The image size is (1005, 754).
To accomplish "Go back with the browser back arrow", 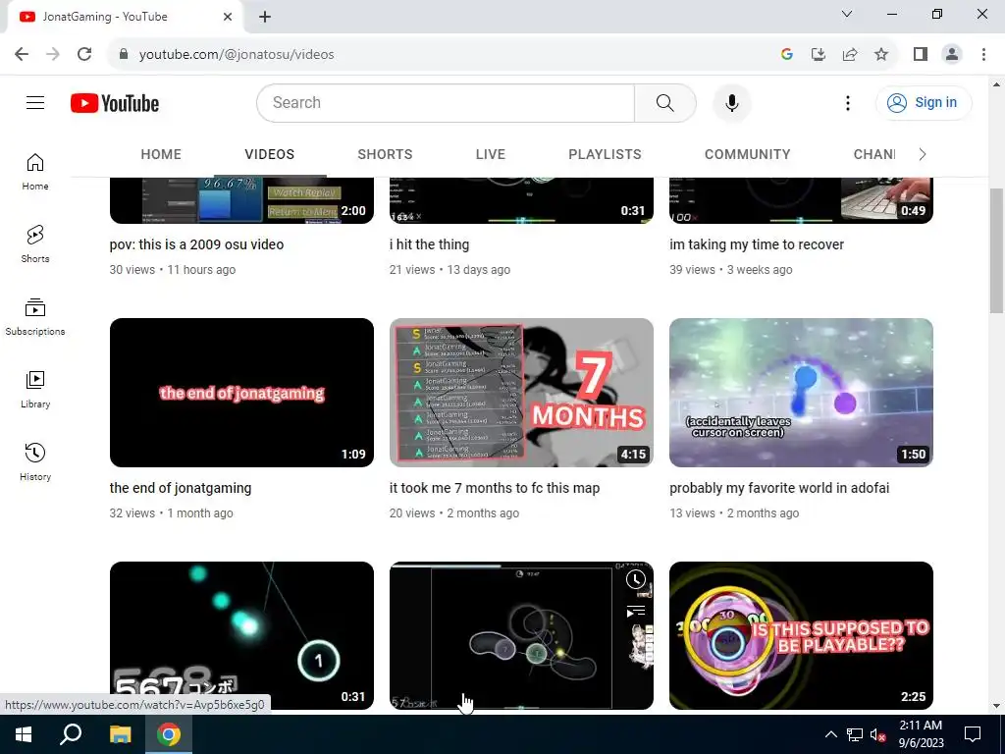I will click(x=22, y=54).
